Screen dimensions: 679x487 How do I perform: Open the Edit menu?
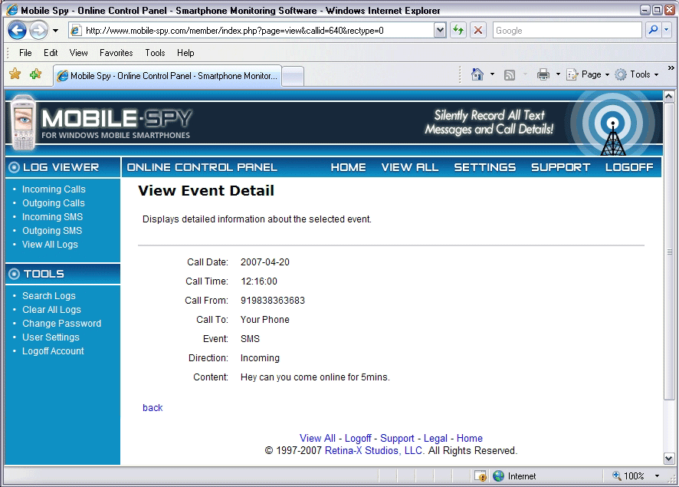(x=51, y=53)
